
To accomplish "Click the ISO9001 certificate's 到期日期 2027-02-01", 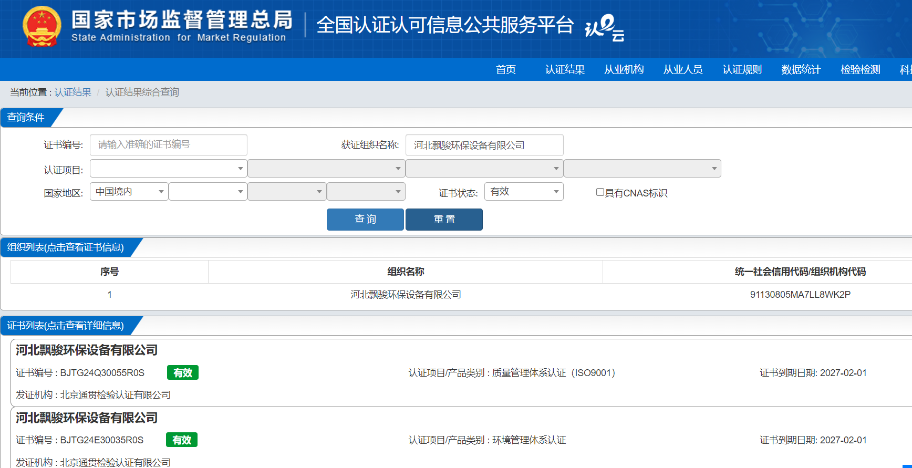I will [813, 373].
